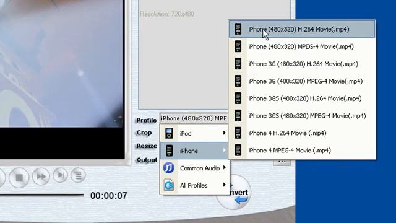
Task: Expand the All Profiles submenu
Action: (194, 185)
